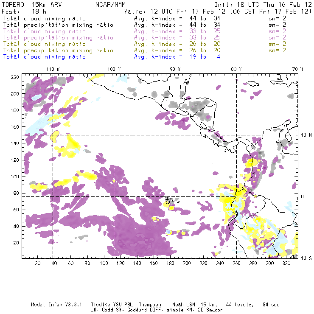This screenshot has height=314, width=314.
Task: Click the "Thompson" microphysics label
Action: pos(150,305)
